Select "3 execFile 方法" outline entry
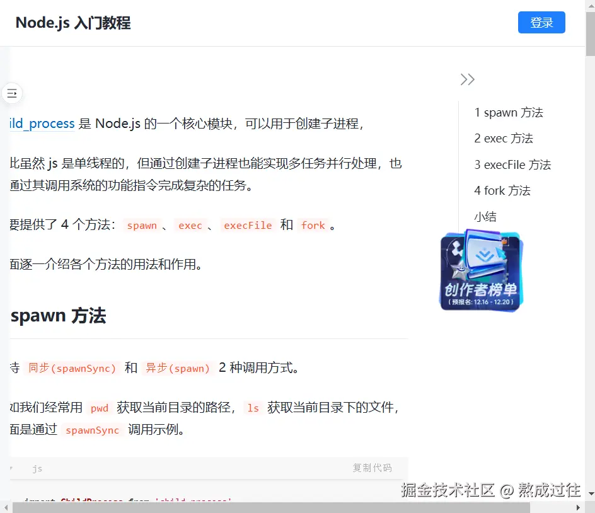 (x=513, y=164)
